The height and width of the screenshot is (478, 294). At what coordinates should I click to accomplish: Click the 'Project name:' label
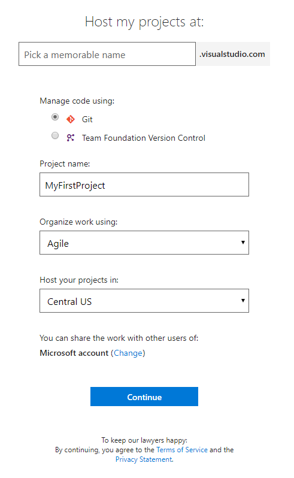tap(65, 164)
